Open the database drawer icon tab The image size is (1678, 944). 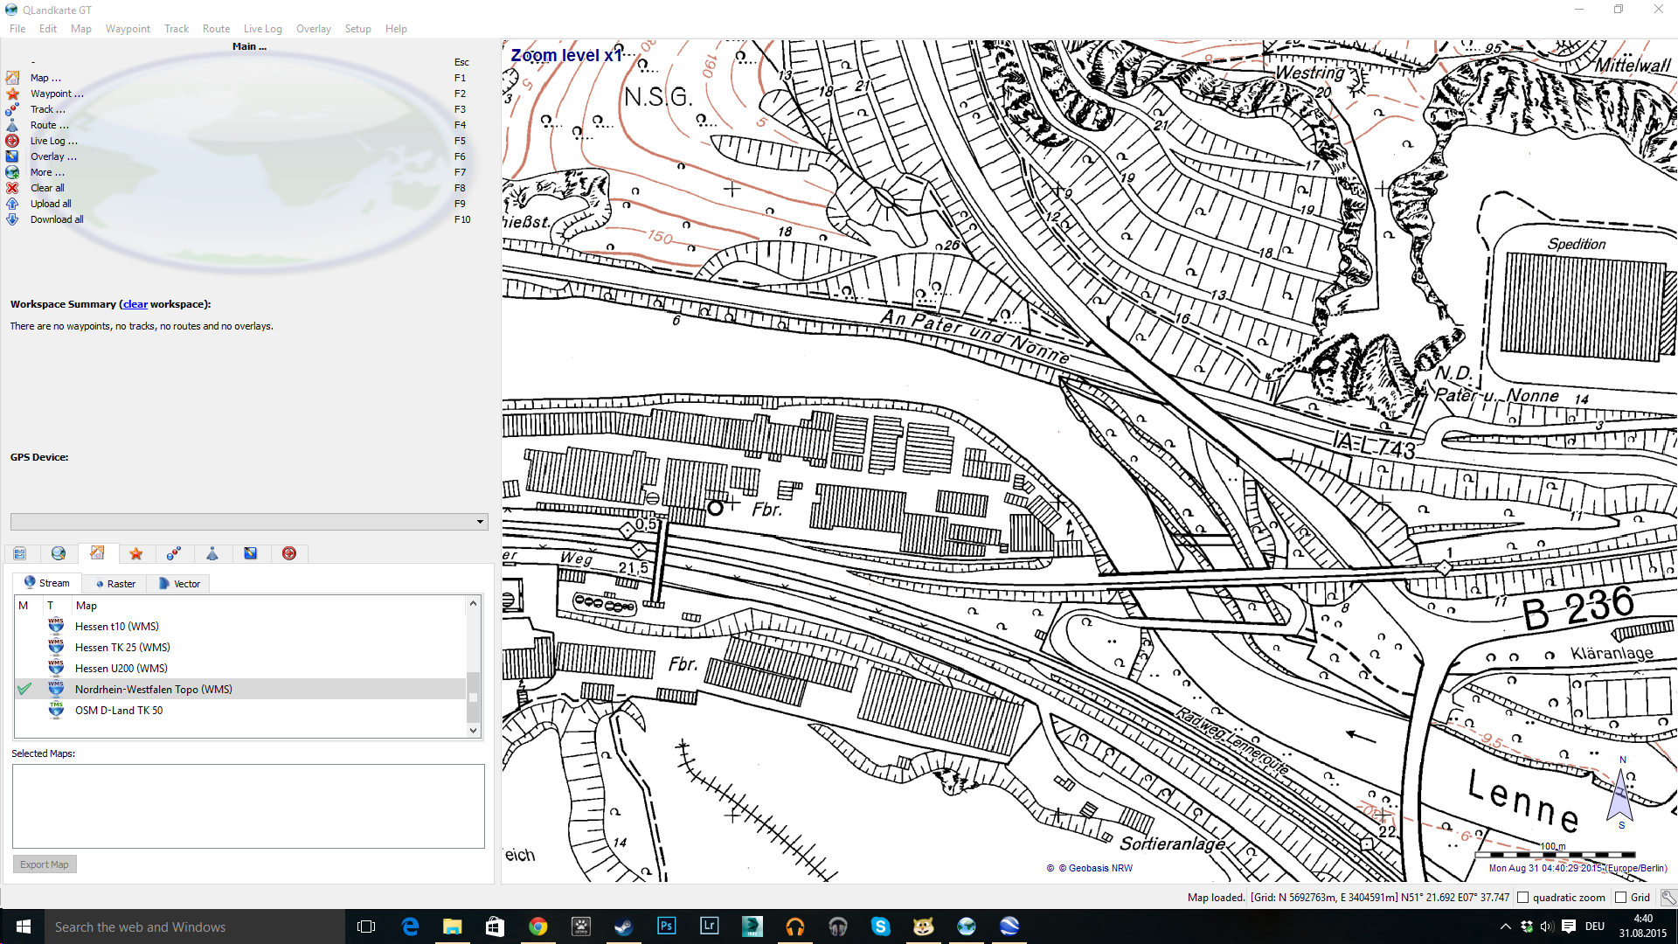point(20,553)
